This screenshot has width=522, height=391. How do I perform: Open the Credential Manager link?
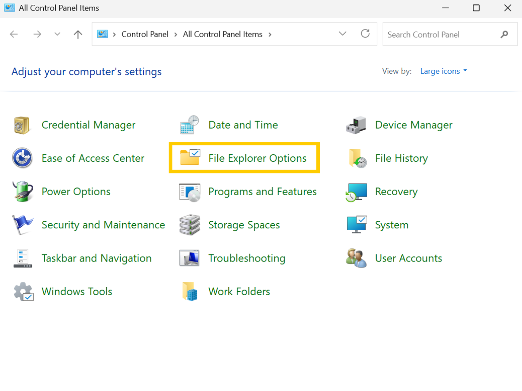coord(88,125)
